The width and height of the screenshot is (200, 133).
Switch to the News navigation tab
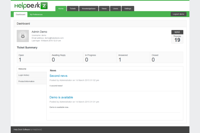104,8
